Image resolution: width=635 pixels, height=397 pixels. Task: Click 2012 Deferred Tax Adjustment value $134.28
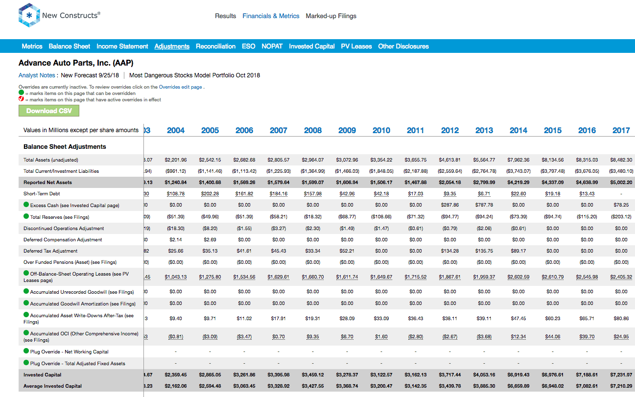[x=450, y=251]
